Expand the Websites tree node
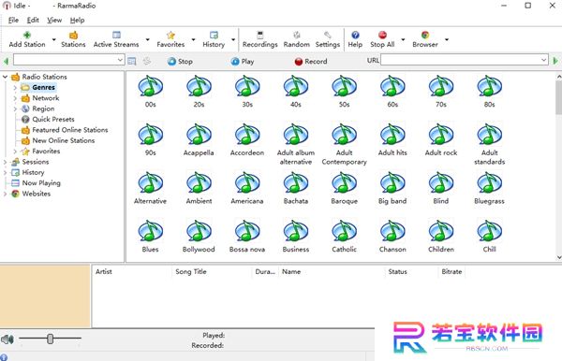562x361 pixels. [5, 194]
